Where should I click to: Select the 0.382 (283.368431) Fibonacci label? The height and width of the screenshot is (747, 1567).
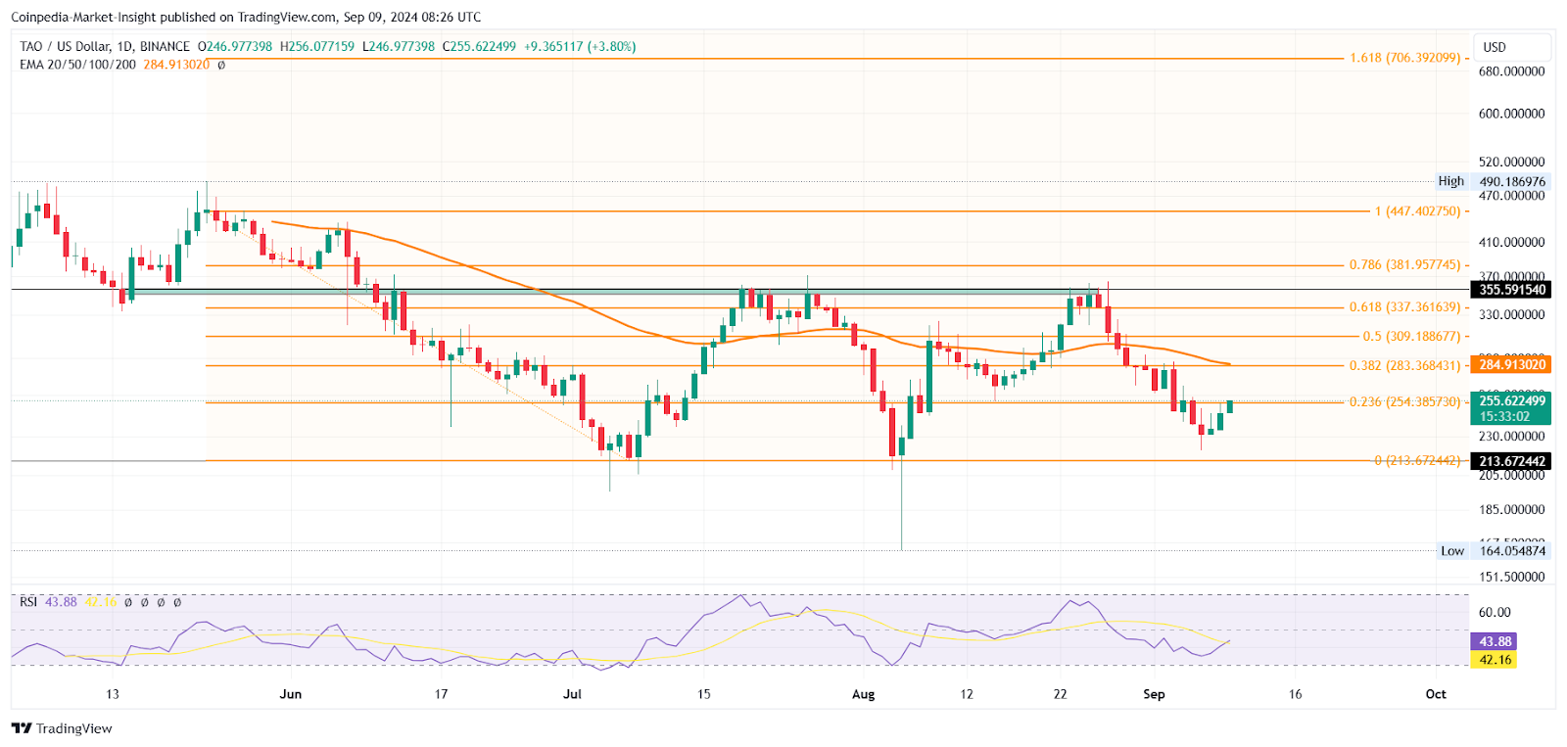click(1404, 366)
